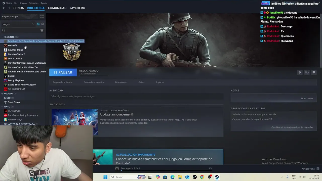Go back with the navigation arrow
322x181 pixels.
pyautogui.click(x=4, y=8)
